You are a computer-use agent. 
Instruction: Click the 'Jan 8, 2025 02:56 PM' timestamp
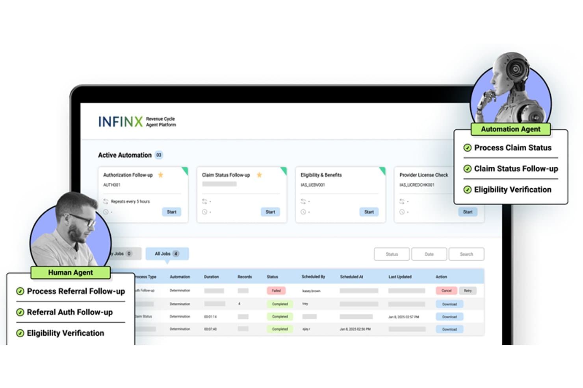355,329
